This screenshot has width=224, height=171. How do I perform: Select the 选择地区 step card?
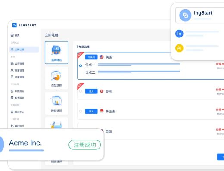56,53
